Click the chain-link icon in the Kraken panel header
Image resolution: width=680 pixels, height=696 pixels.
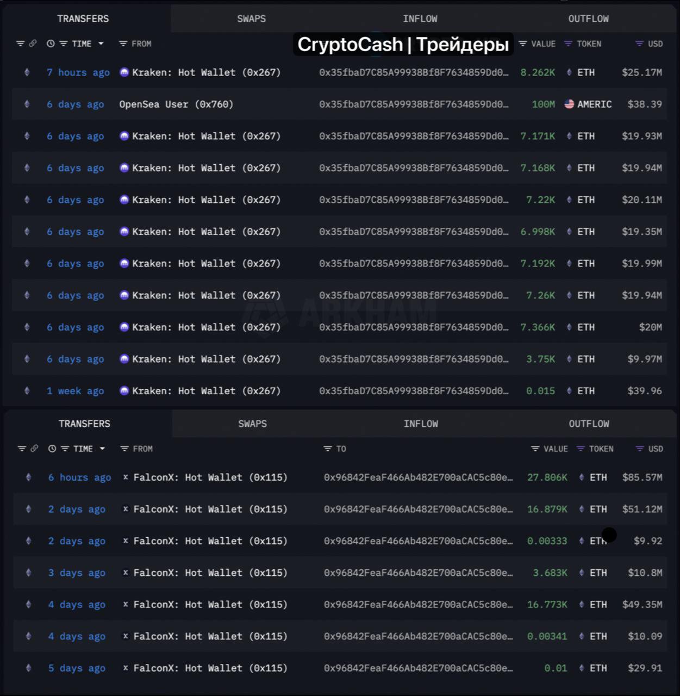coord(33,43)
